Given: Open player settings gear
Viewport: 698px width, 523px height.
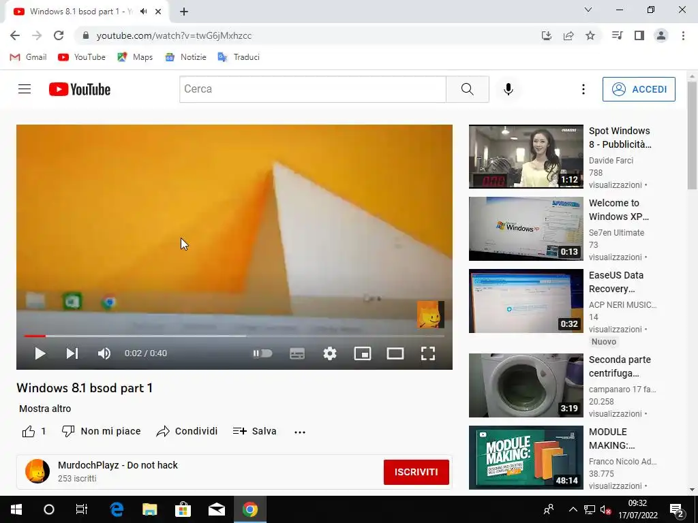Looking at the screenshot, I should click(x=330, y=353).
